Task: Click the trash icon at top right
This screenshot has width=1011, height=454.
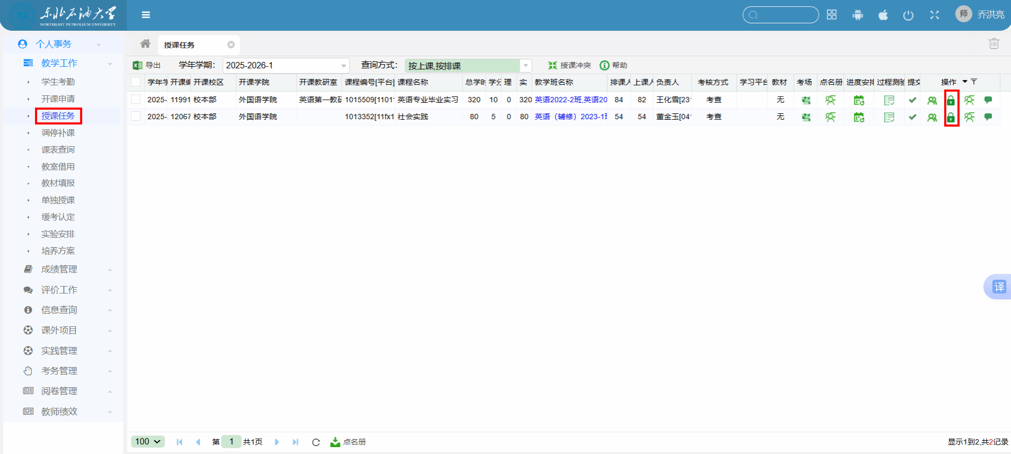Action: coord(993,44)
